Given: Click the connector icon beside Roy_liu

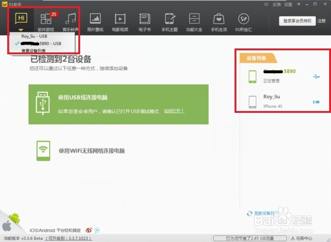Looking at the screenshot, I should [316, 102].
